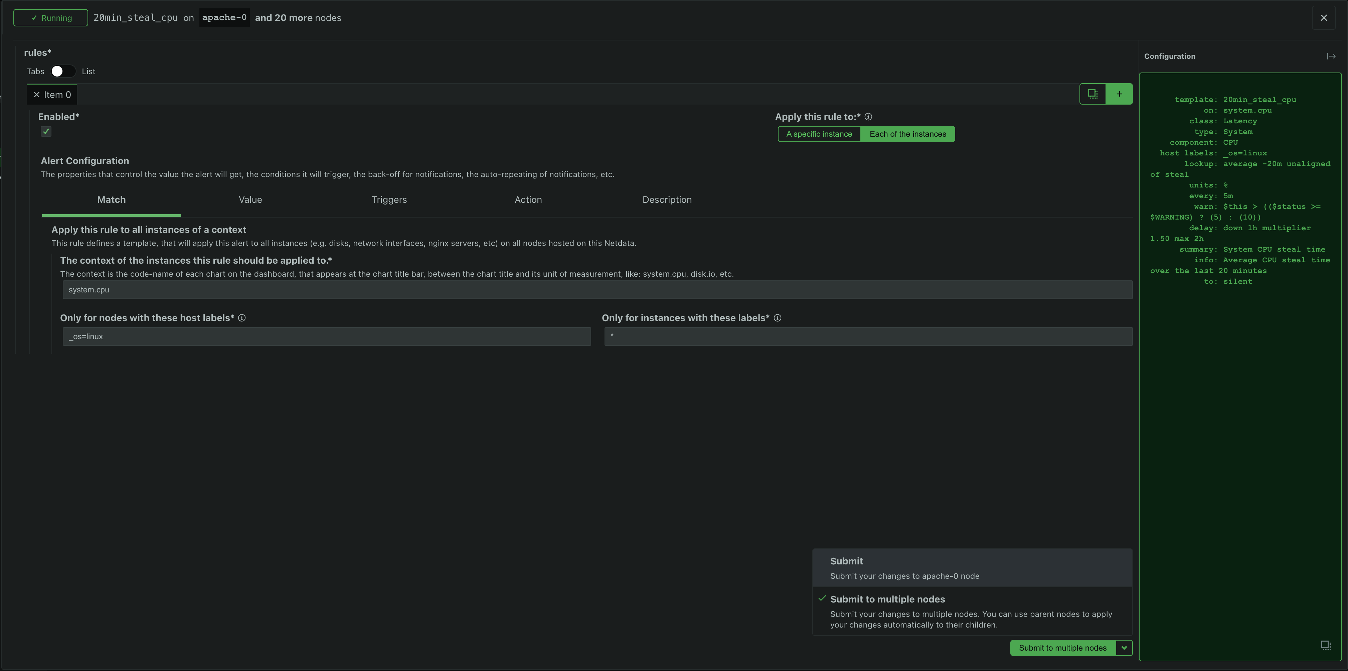Image resolution: width=1348 pixels, height=671 pixels.
Task: Uncheck the Enabled checkbox
Action: coord(45,131)
